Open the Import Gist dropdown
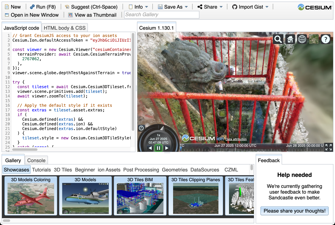This screenshot has height=225, width=335. (x=250, y=7)
